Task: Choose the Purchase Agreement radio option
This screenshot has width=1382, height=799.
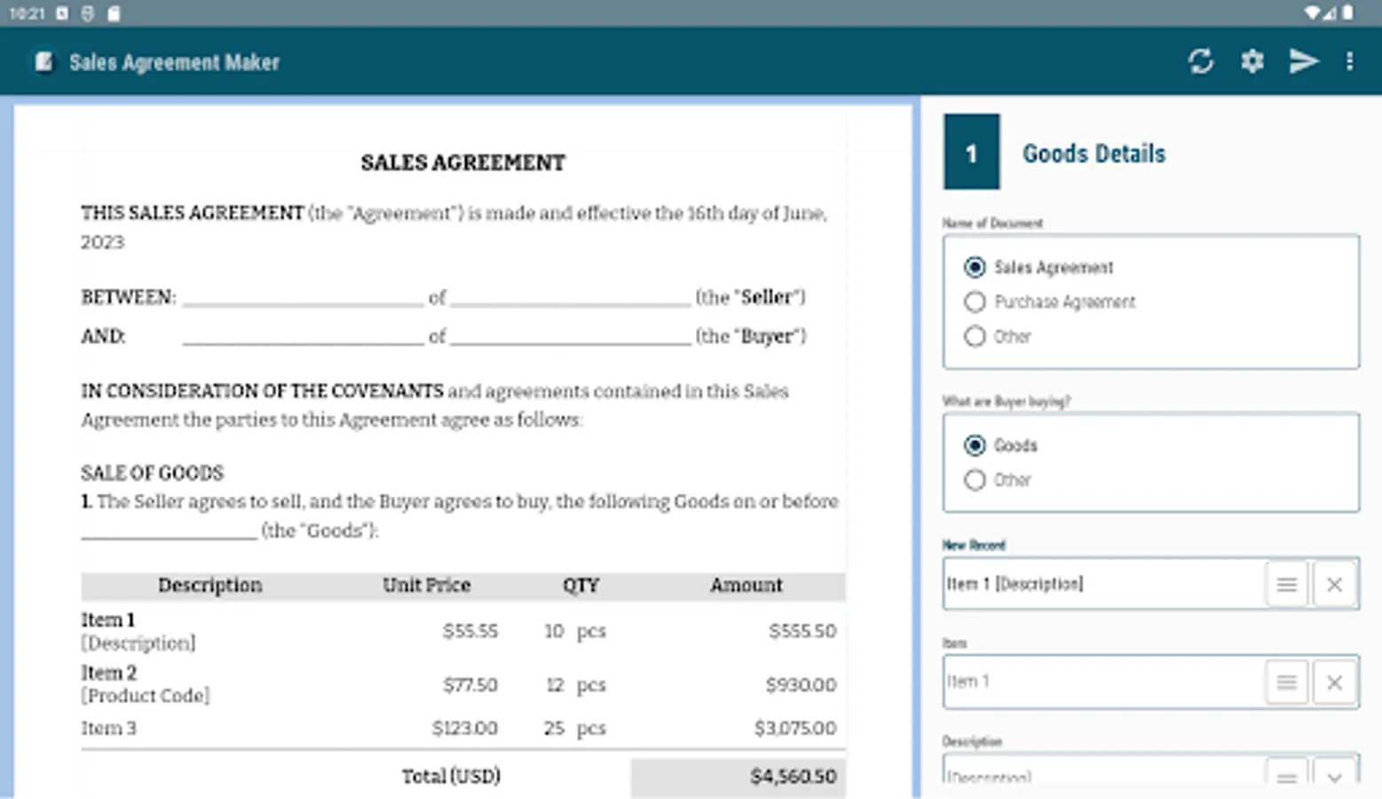Action: 975,302
